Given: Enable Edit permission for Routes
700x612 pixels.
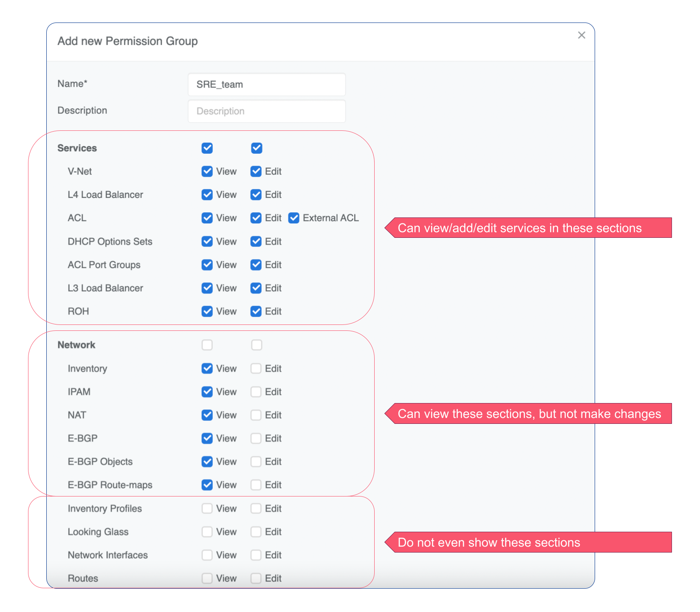Looking at the screenshot, I should (256, 578).
